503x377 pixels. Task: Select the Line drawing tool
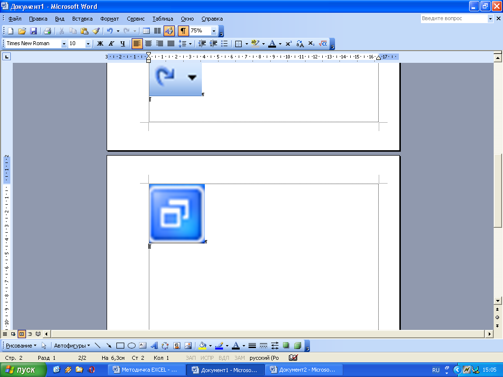click(x=98, y=346)
